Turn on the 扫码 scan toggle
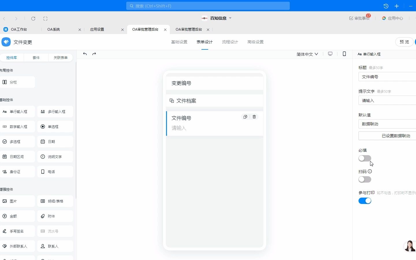416x260 pixels. pyautogui.click(x=365, y=179)
